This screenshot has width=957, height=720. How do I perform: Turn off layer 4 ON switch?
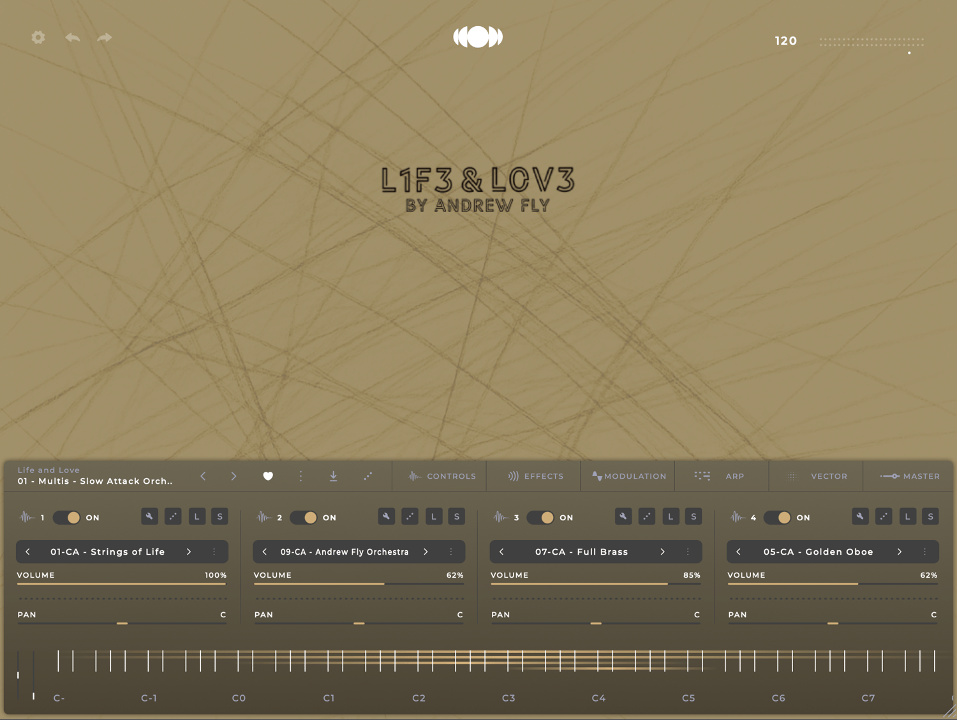(x=777, y=517)
